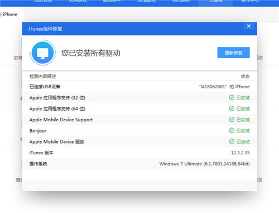Select the iTunes 版本 label
The height and width of the screenshot is (213, 279).
point(41,153)
